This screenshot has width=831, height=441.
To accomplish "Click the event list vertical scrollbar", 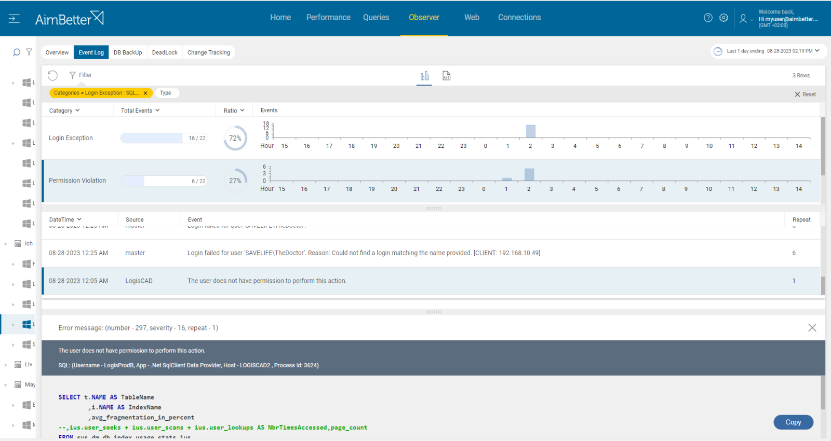I will (x=823, y=285).
